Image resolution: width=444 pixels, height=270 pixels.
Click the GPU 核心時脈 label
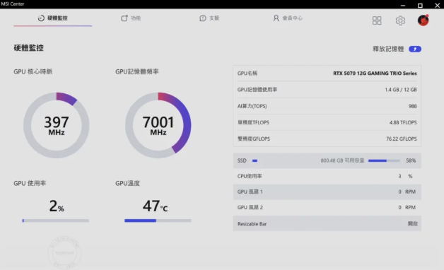(x=33, y=71)
